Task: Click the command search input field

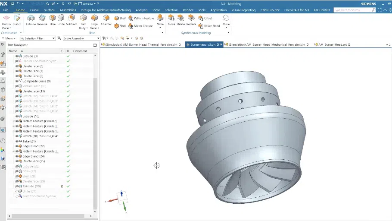Action: pos(352,10)
